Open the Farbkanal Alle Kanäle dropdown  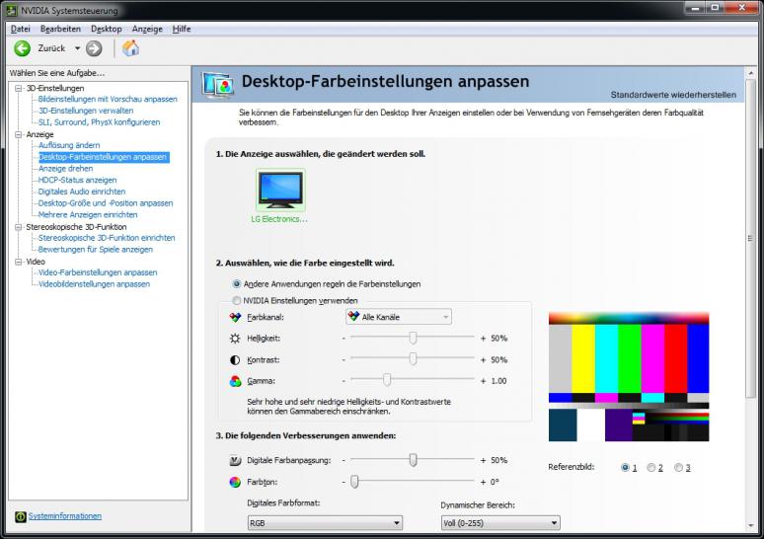(x=399, y=317)
